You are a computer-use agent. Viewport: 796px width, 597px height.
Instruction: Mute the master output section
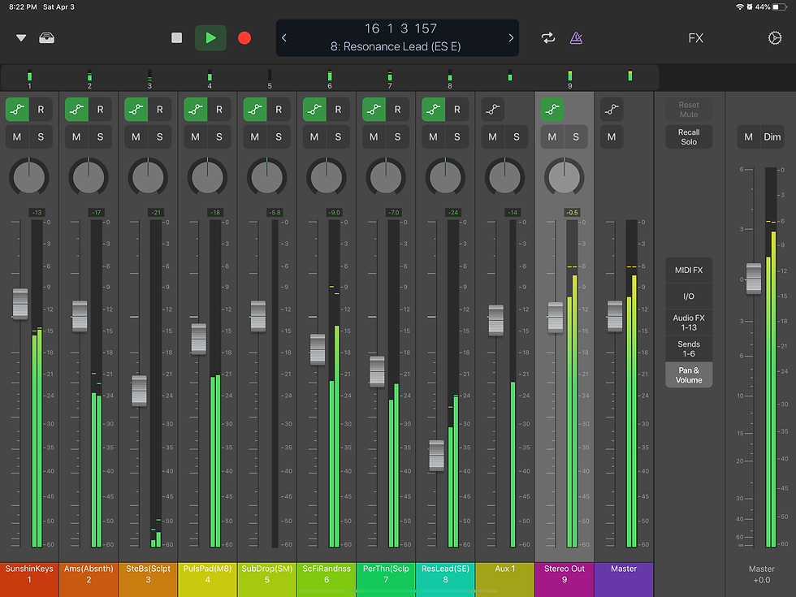[x=748, y=136]
